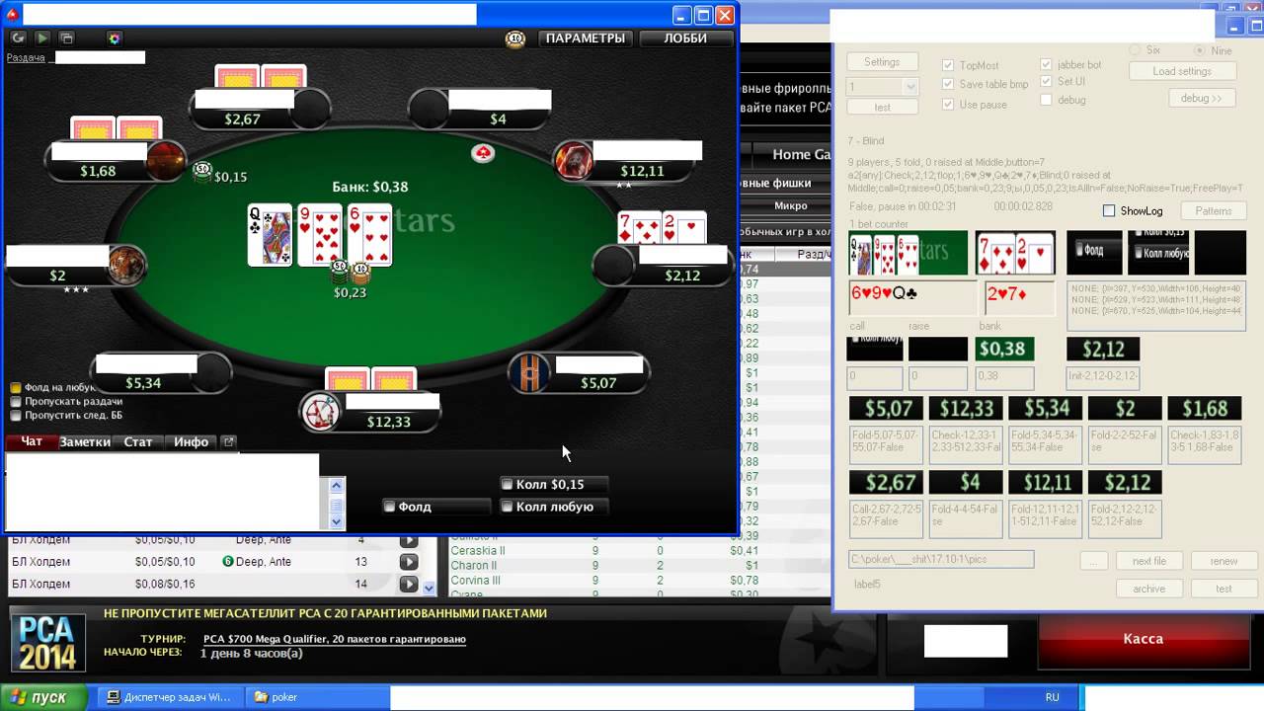Click the archive button
Viewport: 1264px width, 711px height.
click(x=1149, y=589)
